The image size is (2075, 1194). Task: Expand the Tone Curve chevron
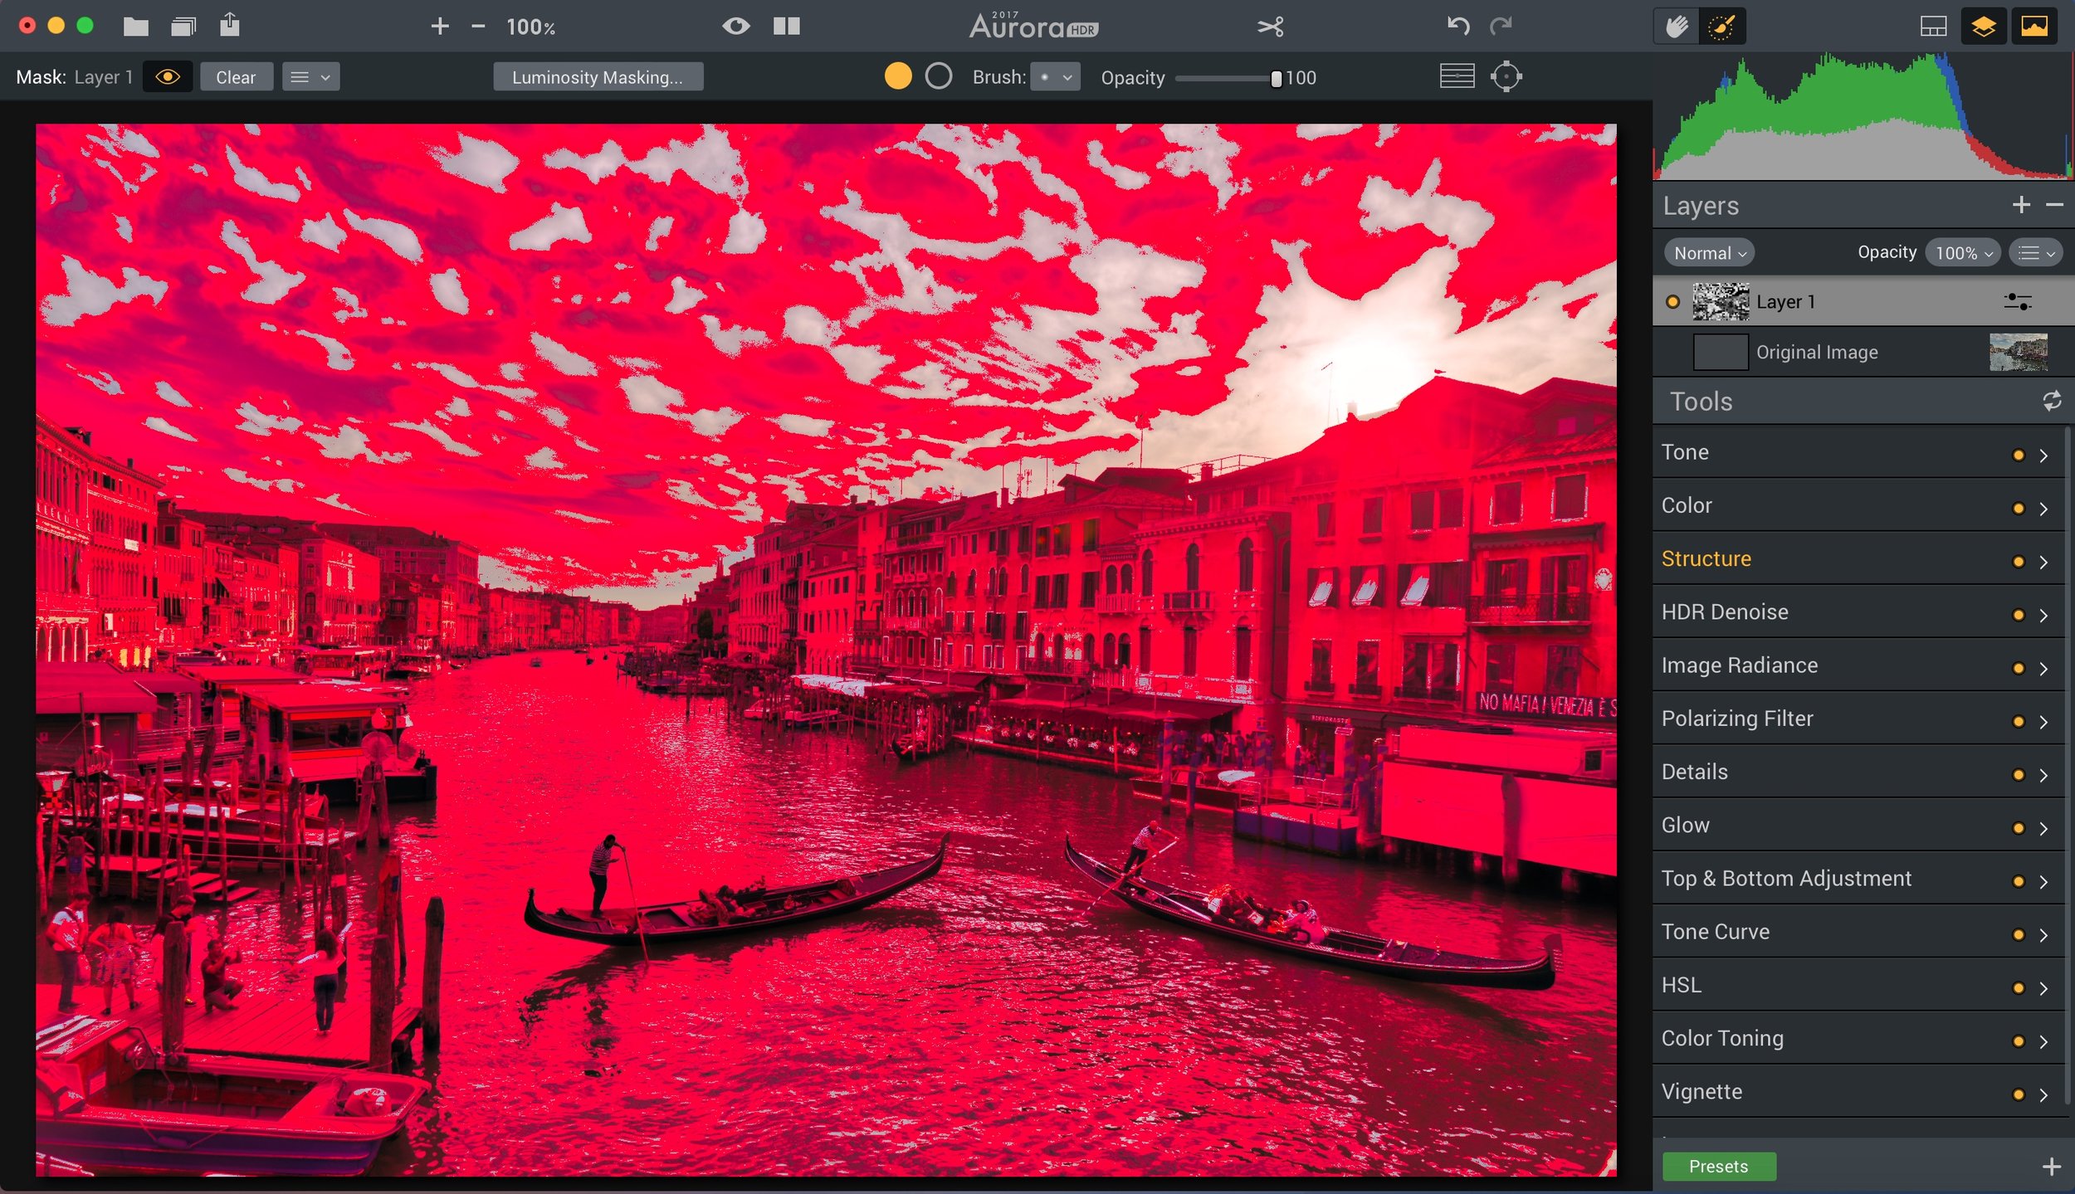[2043, 935]
